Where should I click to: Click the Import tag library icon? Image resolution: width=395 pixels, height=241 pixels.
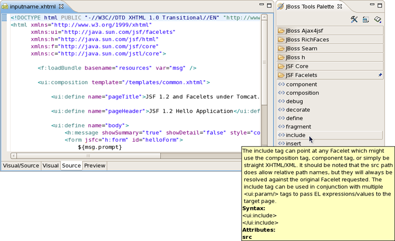(x=378, y=20)
